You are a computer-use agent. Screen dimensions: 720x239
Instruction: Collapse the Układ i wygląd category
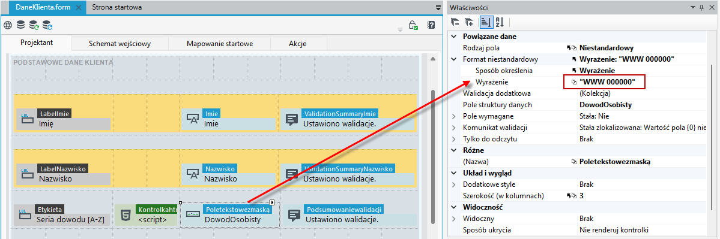[454, 173]
